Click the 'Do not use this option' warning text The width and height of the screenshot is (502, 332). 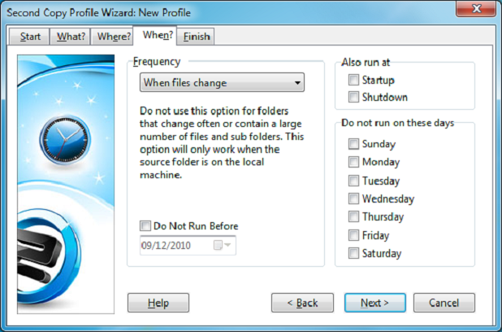point(222,142)
